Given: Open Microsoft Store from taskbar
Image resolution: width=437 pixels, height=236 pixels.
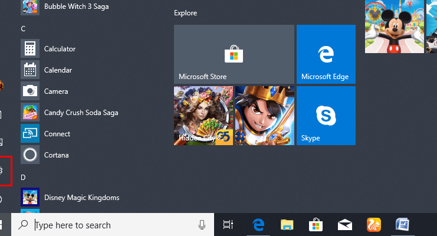Looking at the screenshot, I should point(316,225).
